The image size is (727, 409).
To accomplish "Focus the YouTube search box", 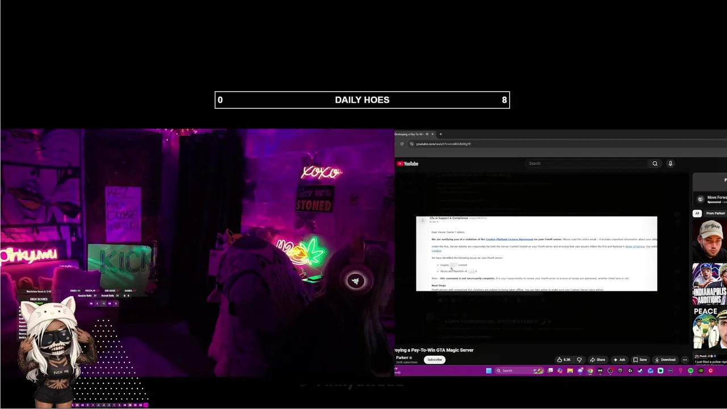I will coord(588,164).
